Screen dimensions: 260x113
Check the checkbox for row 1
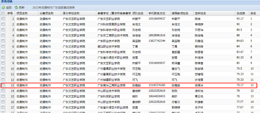[x=3, y=19]
